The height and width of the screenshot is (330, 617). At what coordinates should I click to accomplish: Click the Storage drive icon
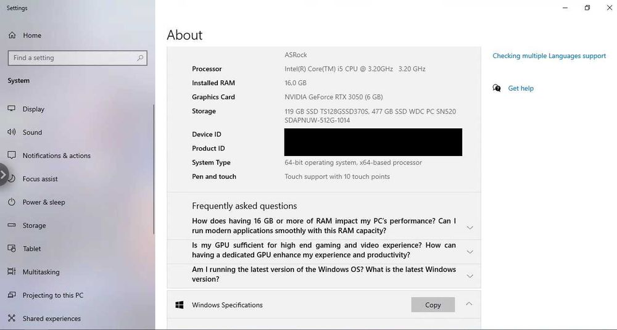12,225
